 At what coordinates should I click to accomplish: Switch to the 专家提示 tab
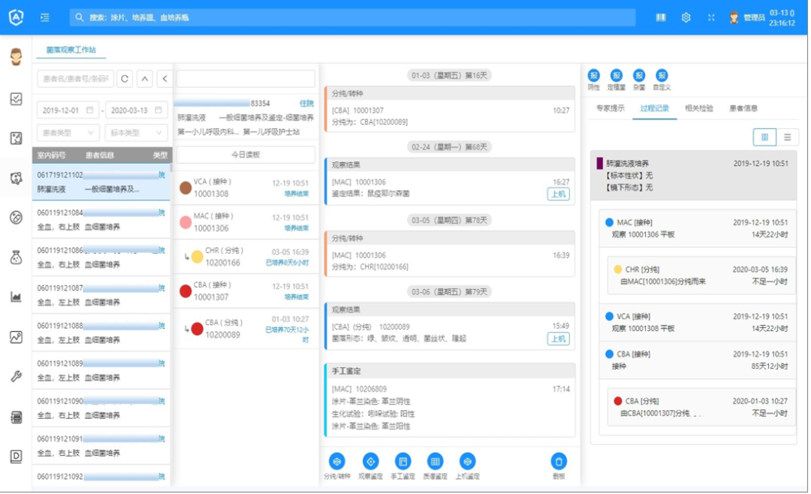[611, 108]
